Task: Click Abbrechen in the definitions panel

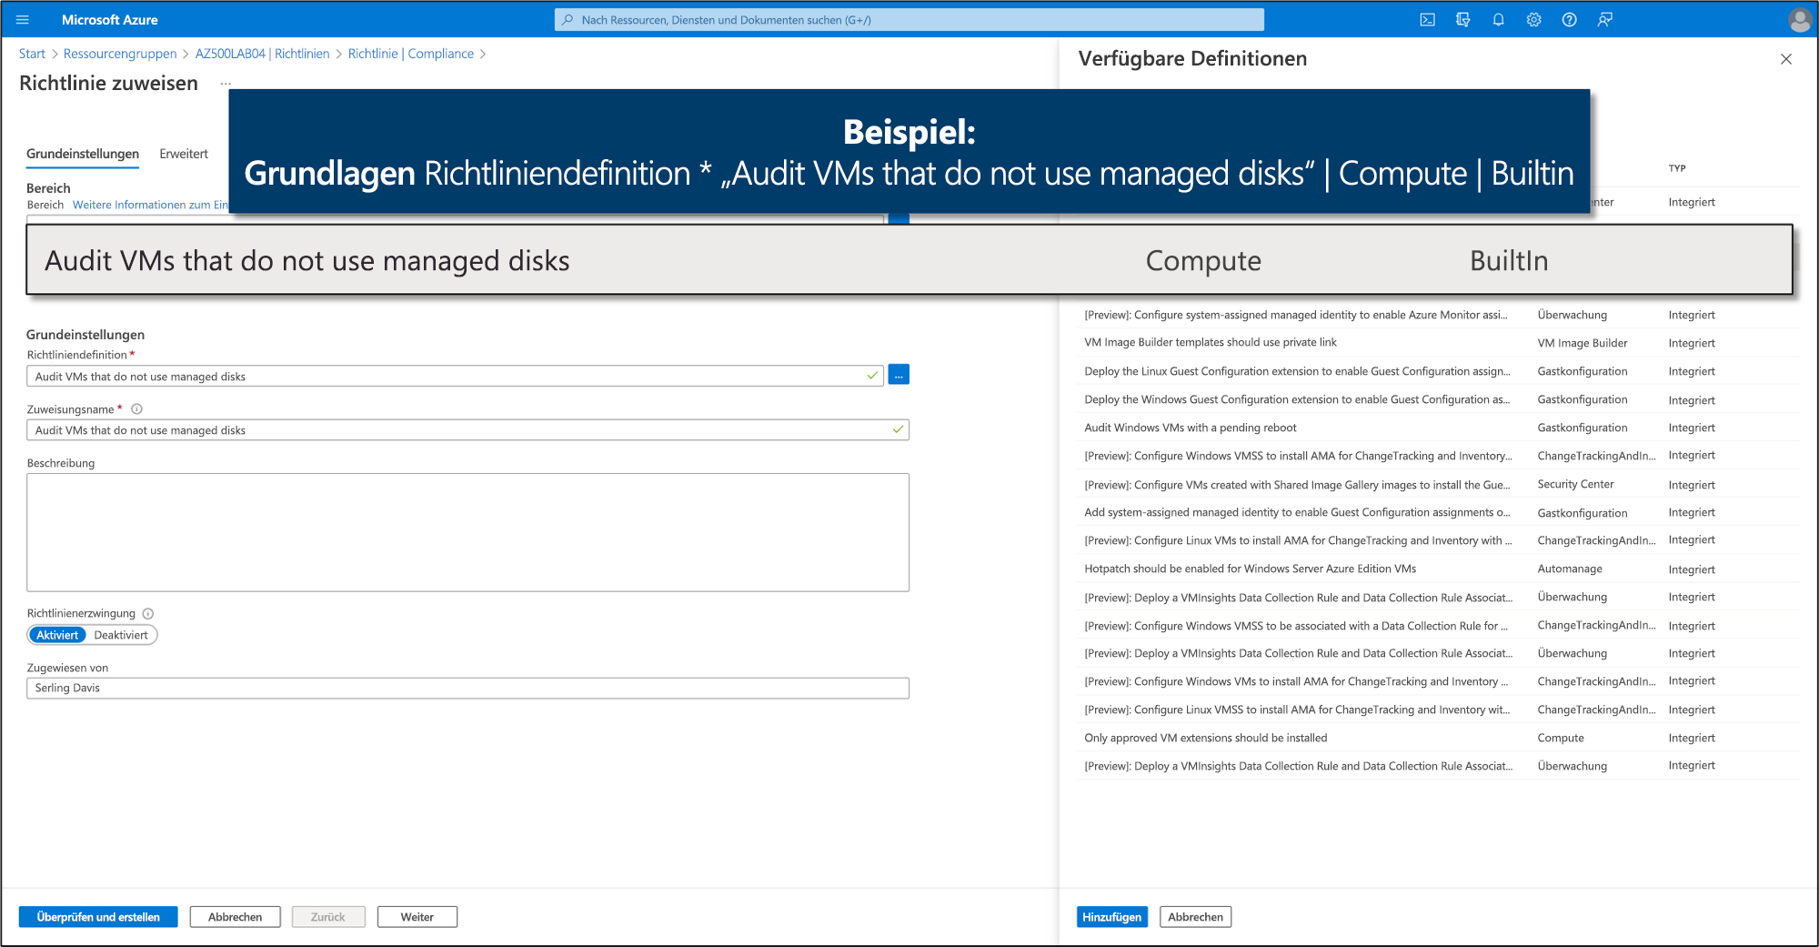Action: click(1195, 917)
